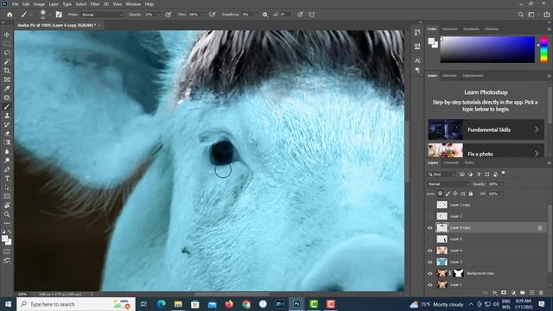Select the Eyedropper tool

tap(7, 88)
